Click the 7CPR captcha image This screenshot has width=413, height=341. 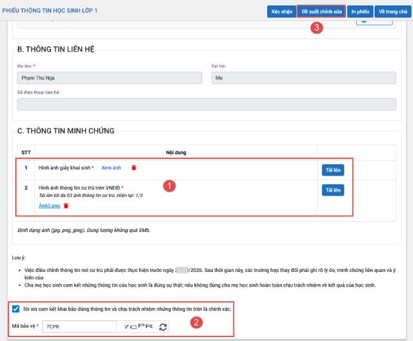(138, 327)
